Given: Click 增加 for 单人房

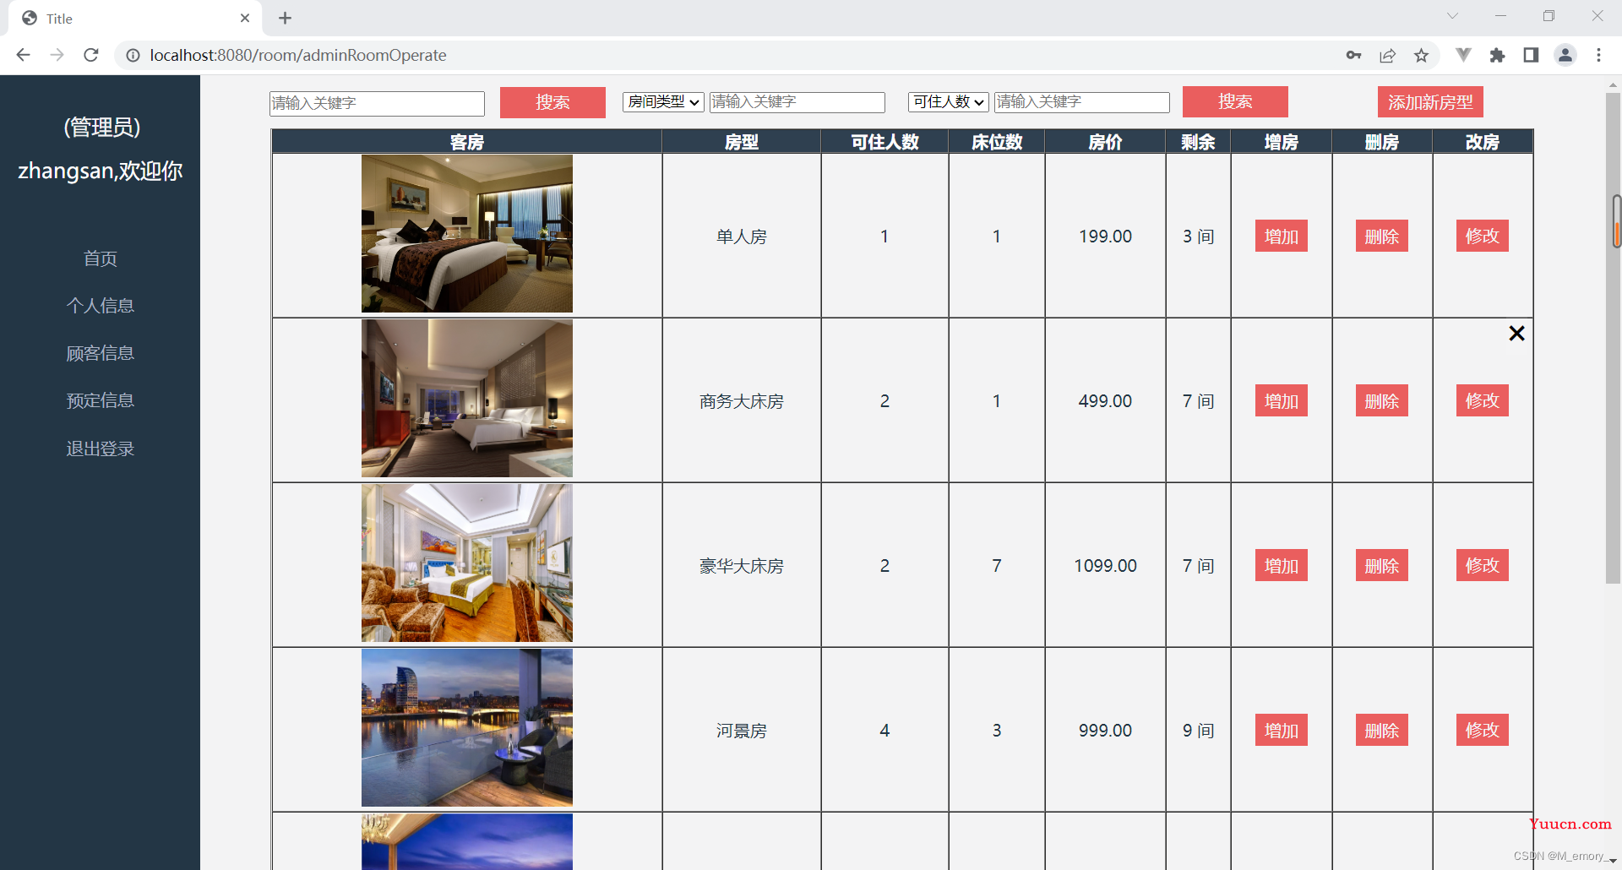Looking at the screenshot, I should click(x=1281, y=237).
